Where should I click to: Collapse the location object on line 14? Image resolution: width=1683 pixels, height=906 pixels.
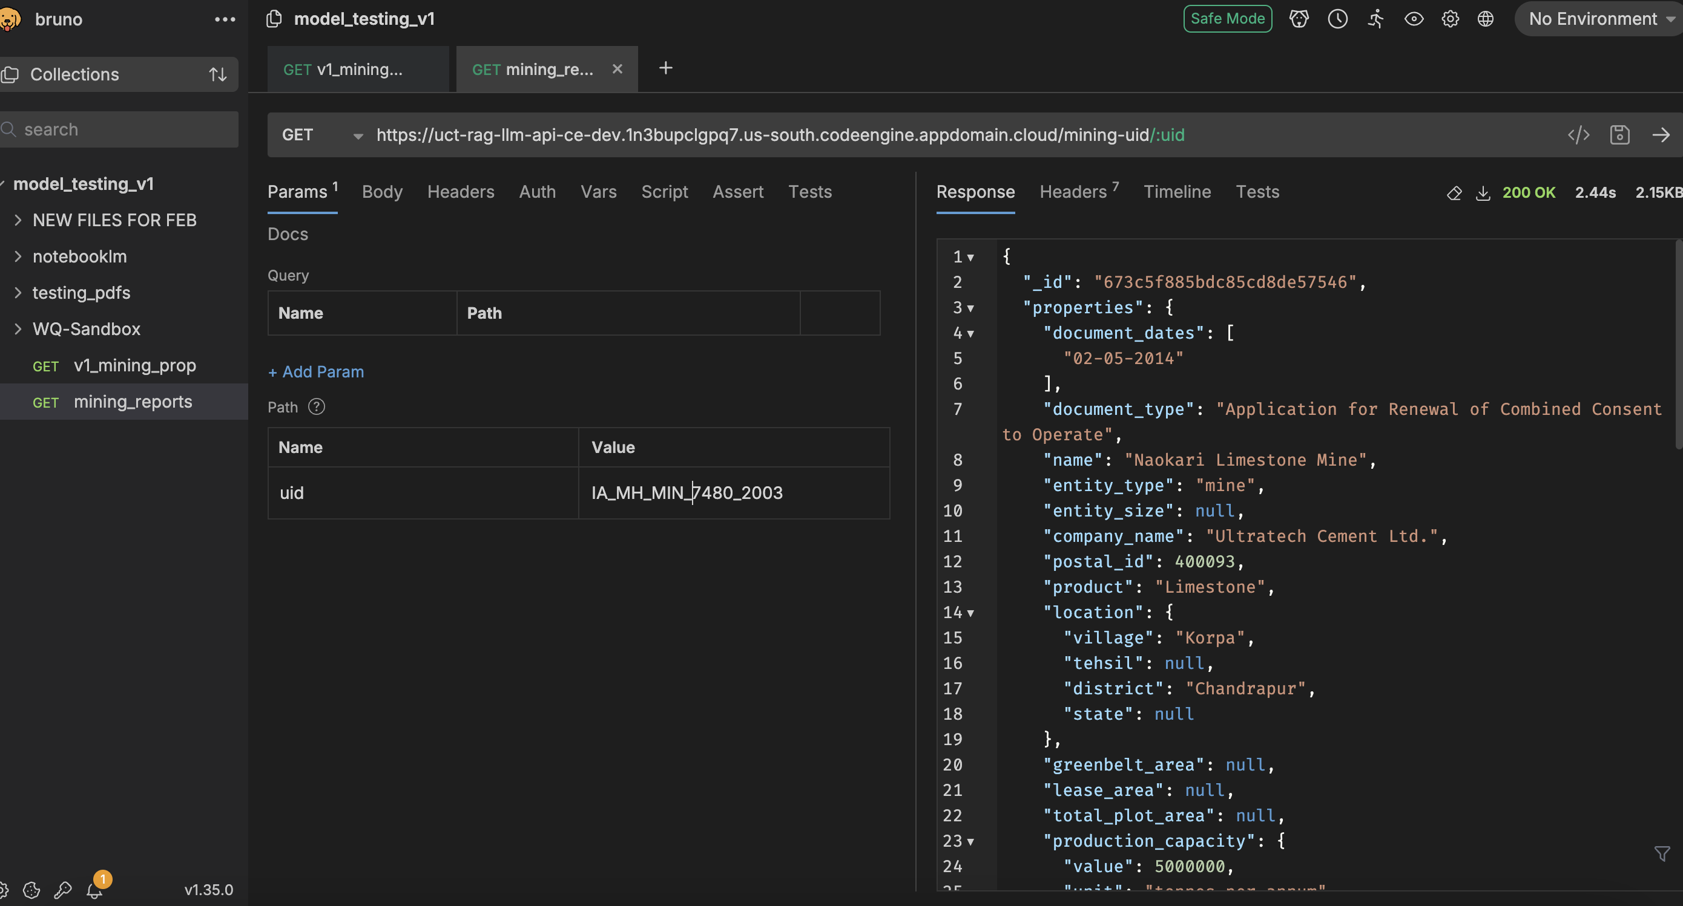[x=970, y=613]
